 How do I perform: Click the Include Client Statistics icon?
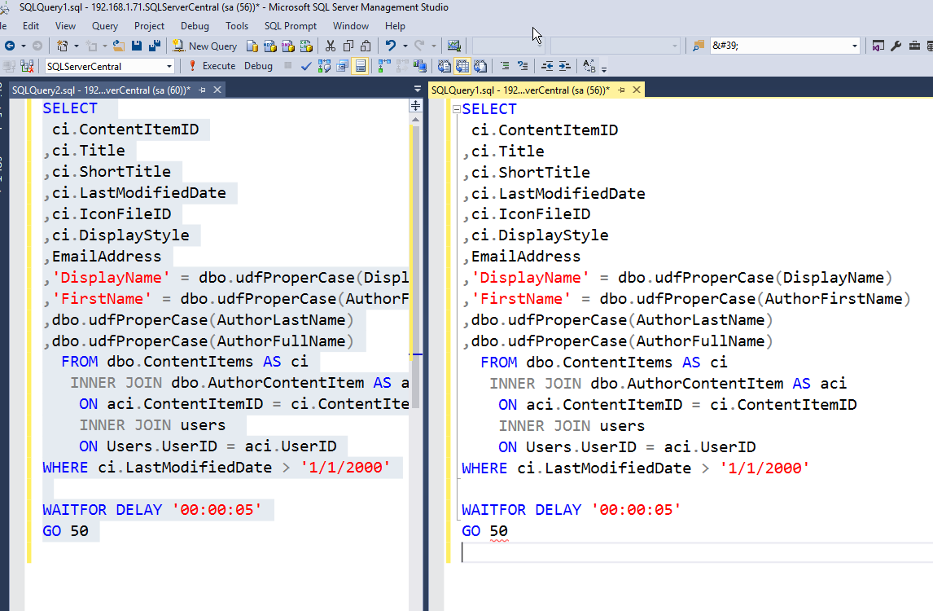click(420, 66)
